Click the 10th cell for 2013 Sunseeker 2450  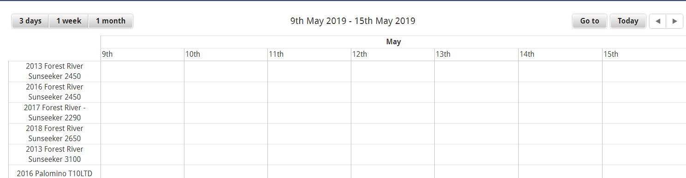coord(226,71)
